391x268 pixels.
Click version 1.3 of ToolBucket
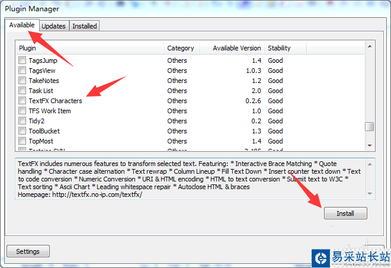pyautogui.click(x=257, y=131)
